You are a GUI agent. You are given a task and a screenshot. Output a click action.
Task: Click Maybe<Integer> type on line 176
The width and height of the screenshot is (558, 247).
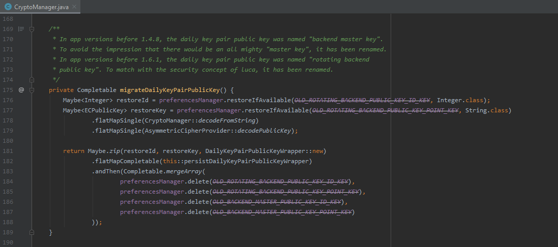(x=88, y=100)
